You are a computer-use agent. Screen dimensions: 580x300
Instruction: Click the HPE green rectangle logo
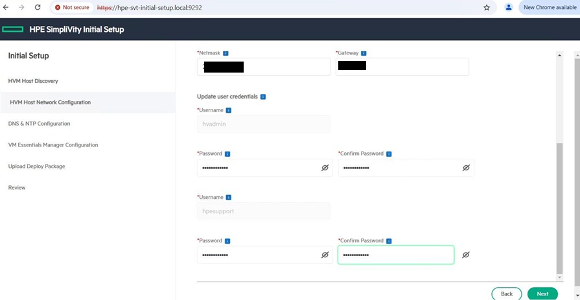[x=12, y=29]
